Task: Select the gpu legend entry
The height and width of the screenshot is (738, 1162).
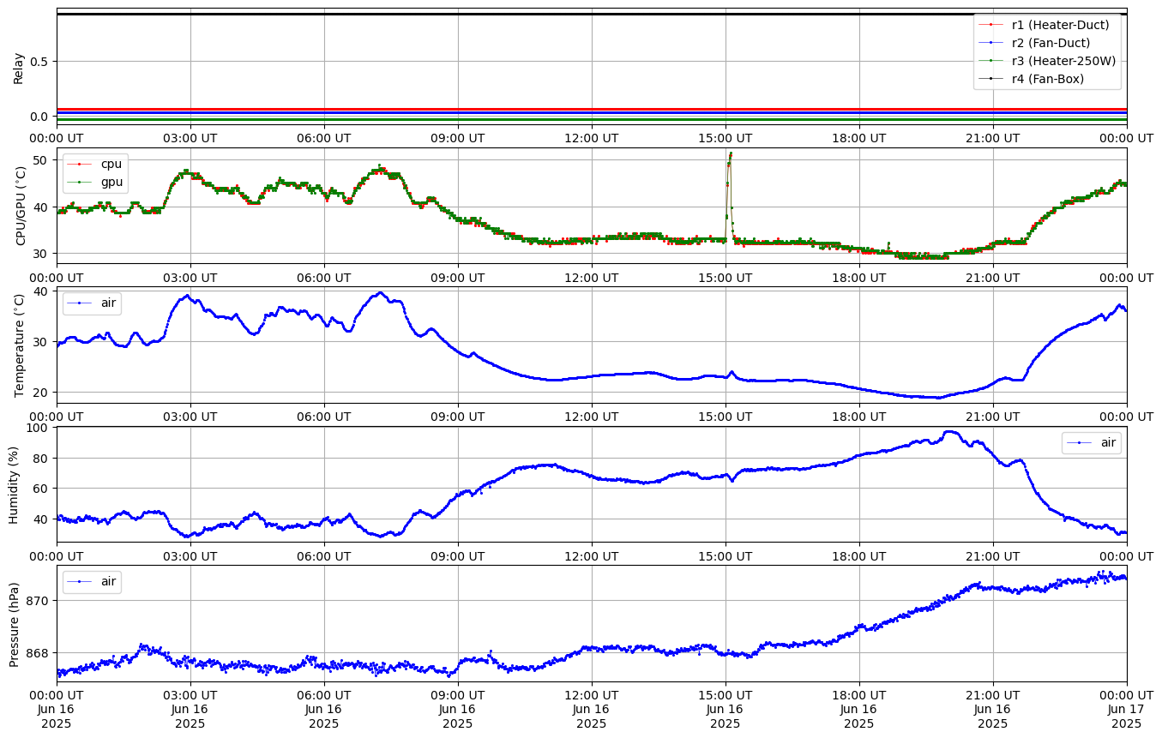Action: point(95,182)
